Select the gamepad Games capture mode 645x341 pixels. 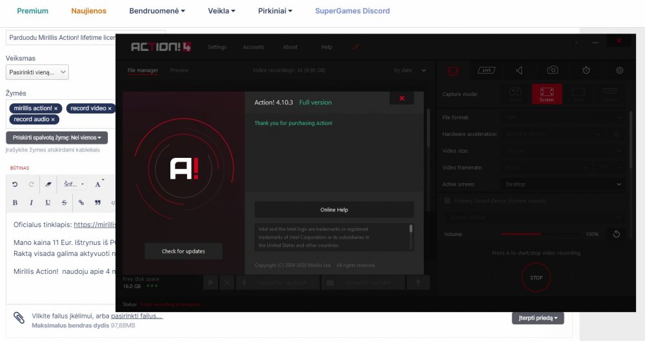(x=515, y=94)
